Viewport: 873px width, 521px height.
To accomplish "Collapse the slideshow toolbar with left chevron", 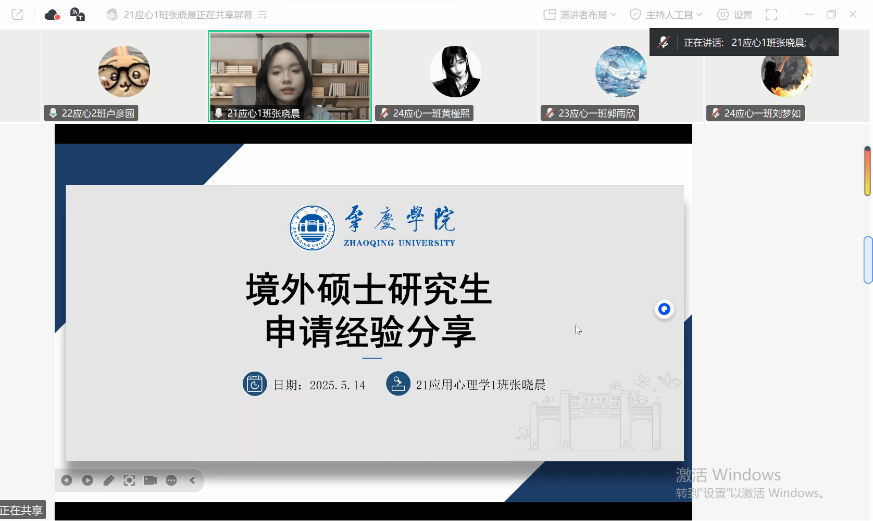I will (193, 480).
